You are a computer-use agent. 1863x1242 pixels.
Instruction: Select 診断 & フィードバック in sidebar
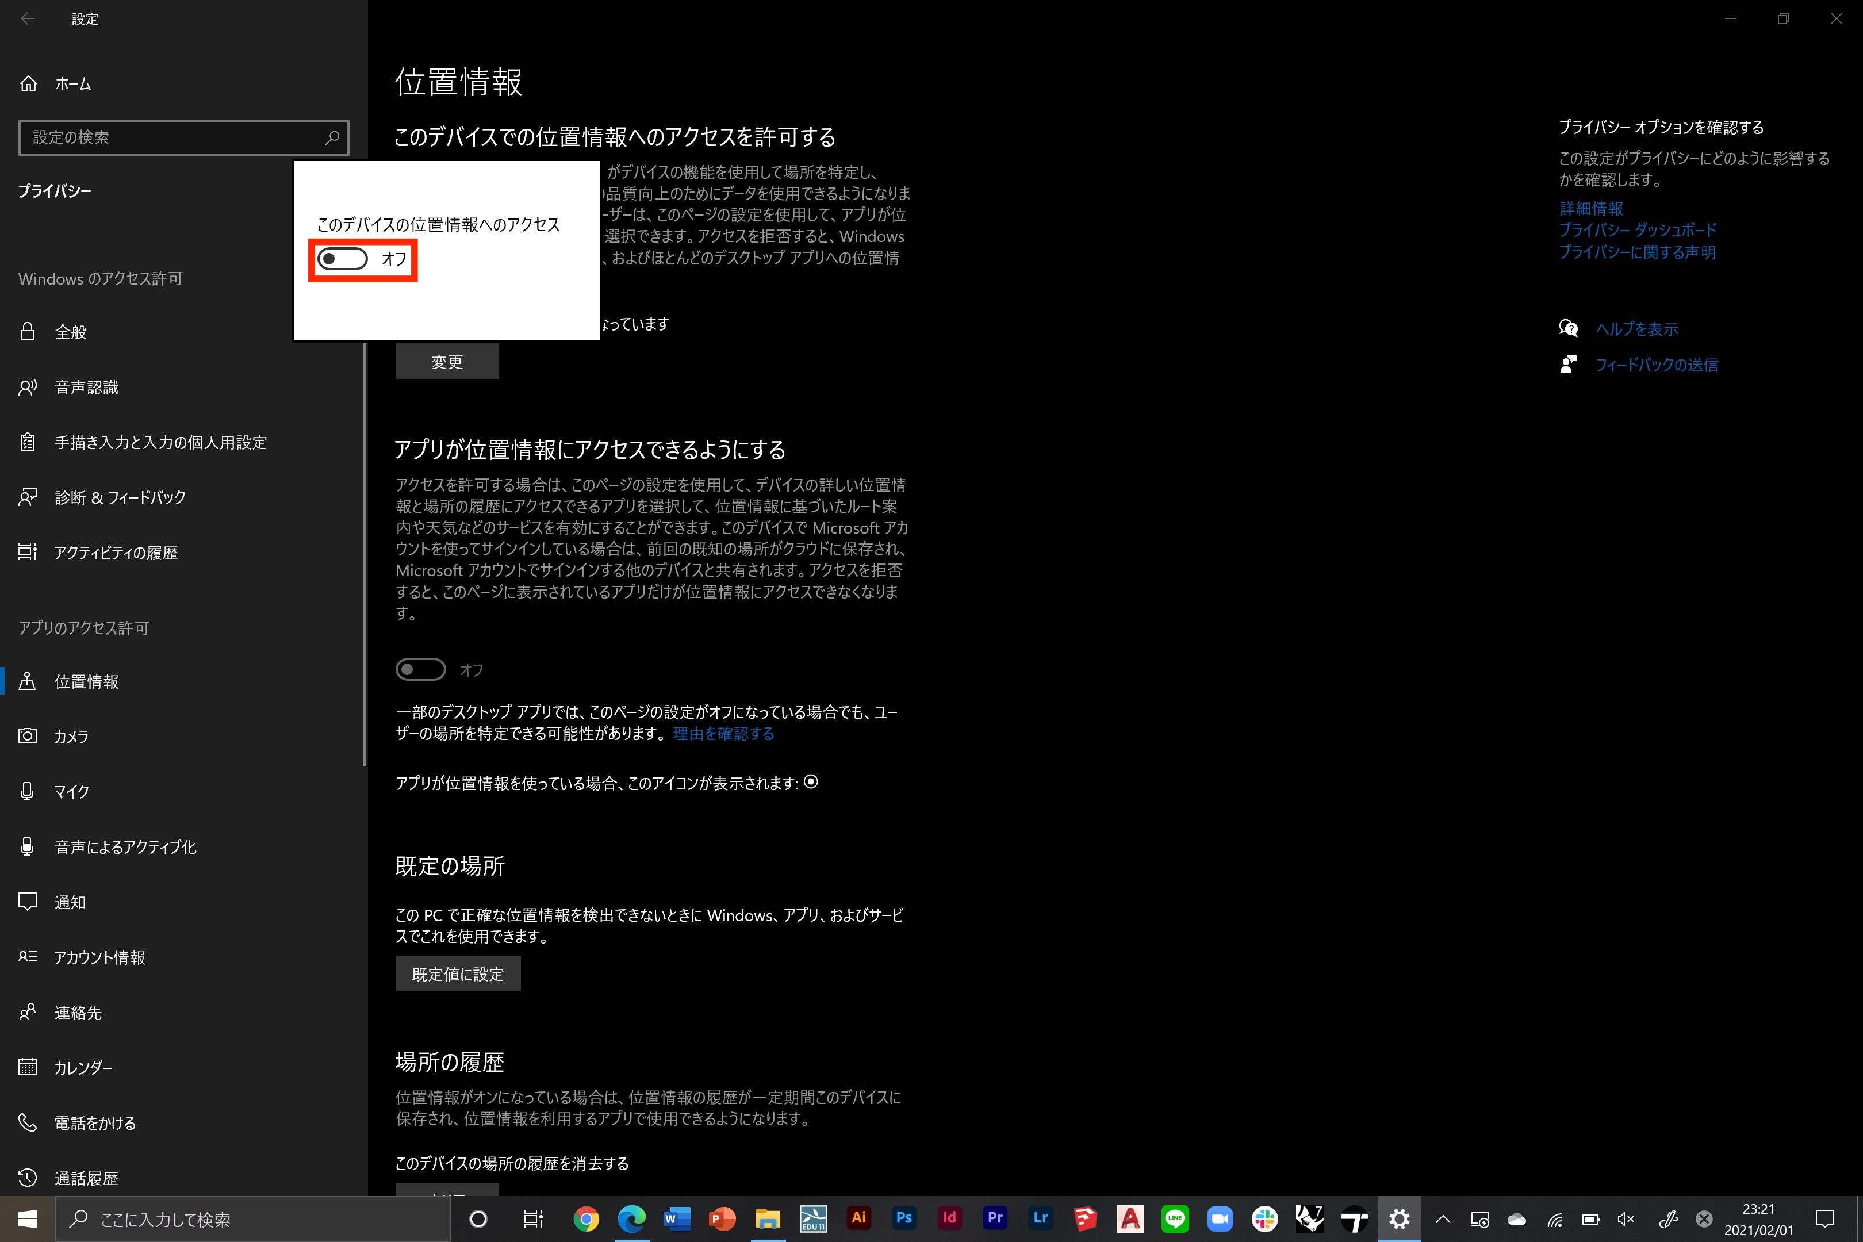coord(120,497)
